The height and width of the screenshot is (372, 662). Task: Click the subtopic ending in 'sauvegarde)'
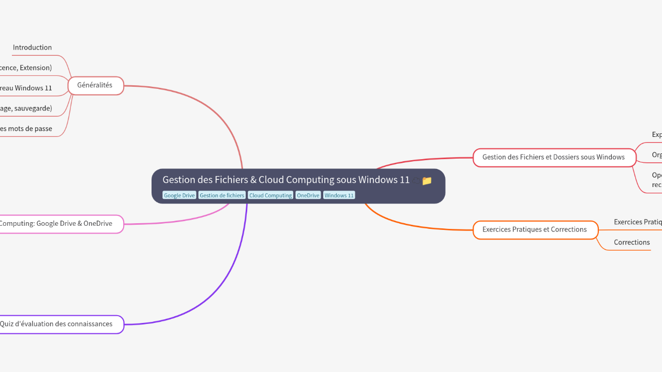[26, 109]
